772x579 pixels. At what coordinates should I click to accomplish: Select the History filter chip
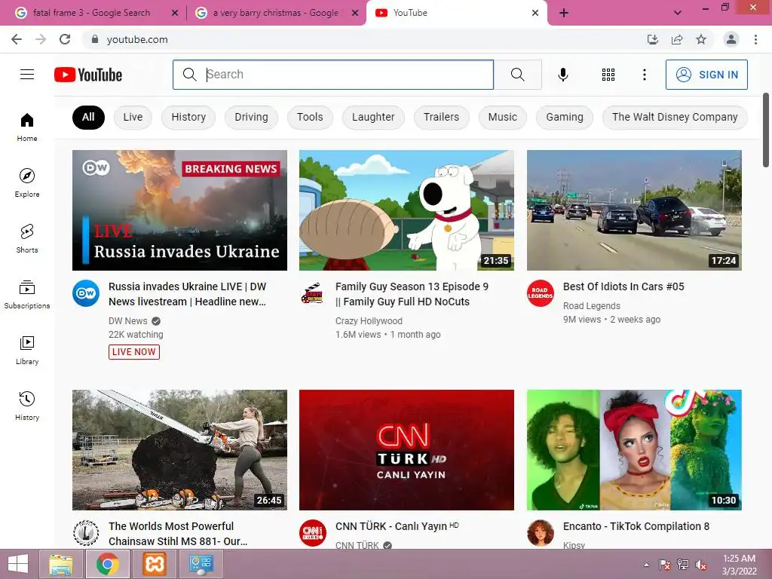coord(188,117)
